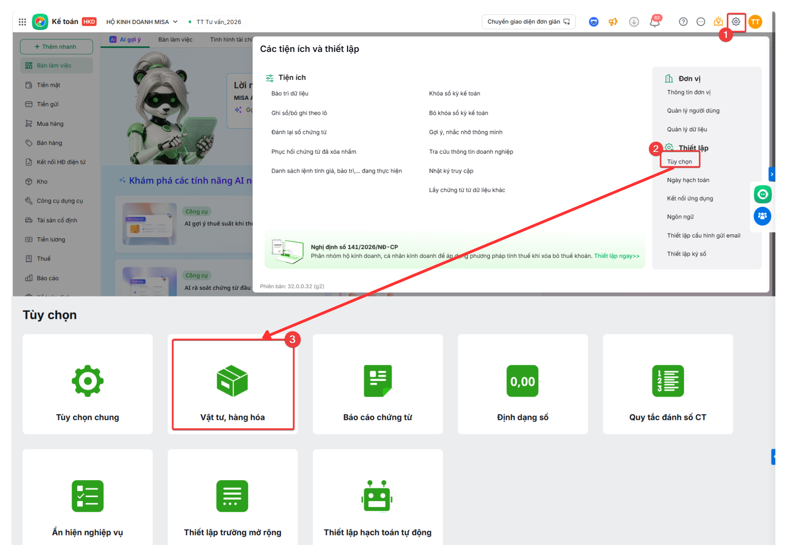Screen dimensions: 787x556
Task: Open Thiết lập hạch toán tự động tile
Action: pos(377,497)
